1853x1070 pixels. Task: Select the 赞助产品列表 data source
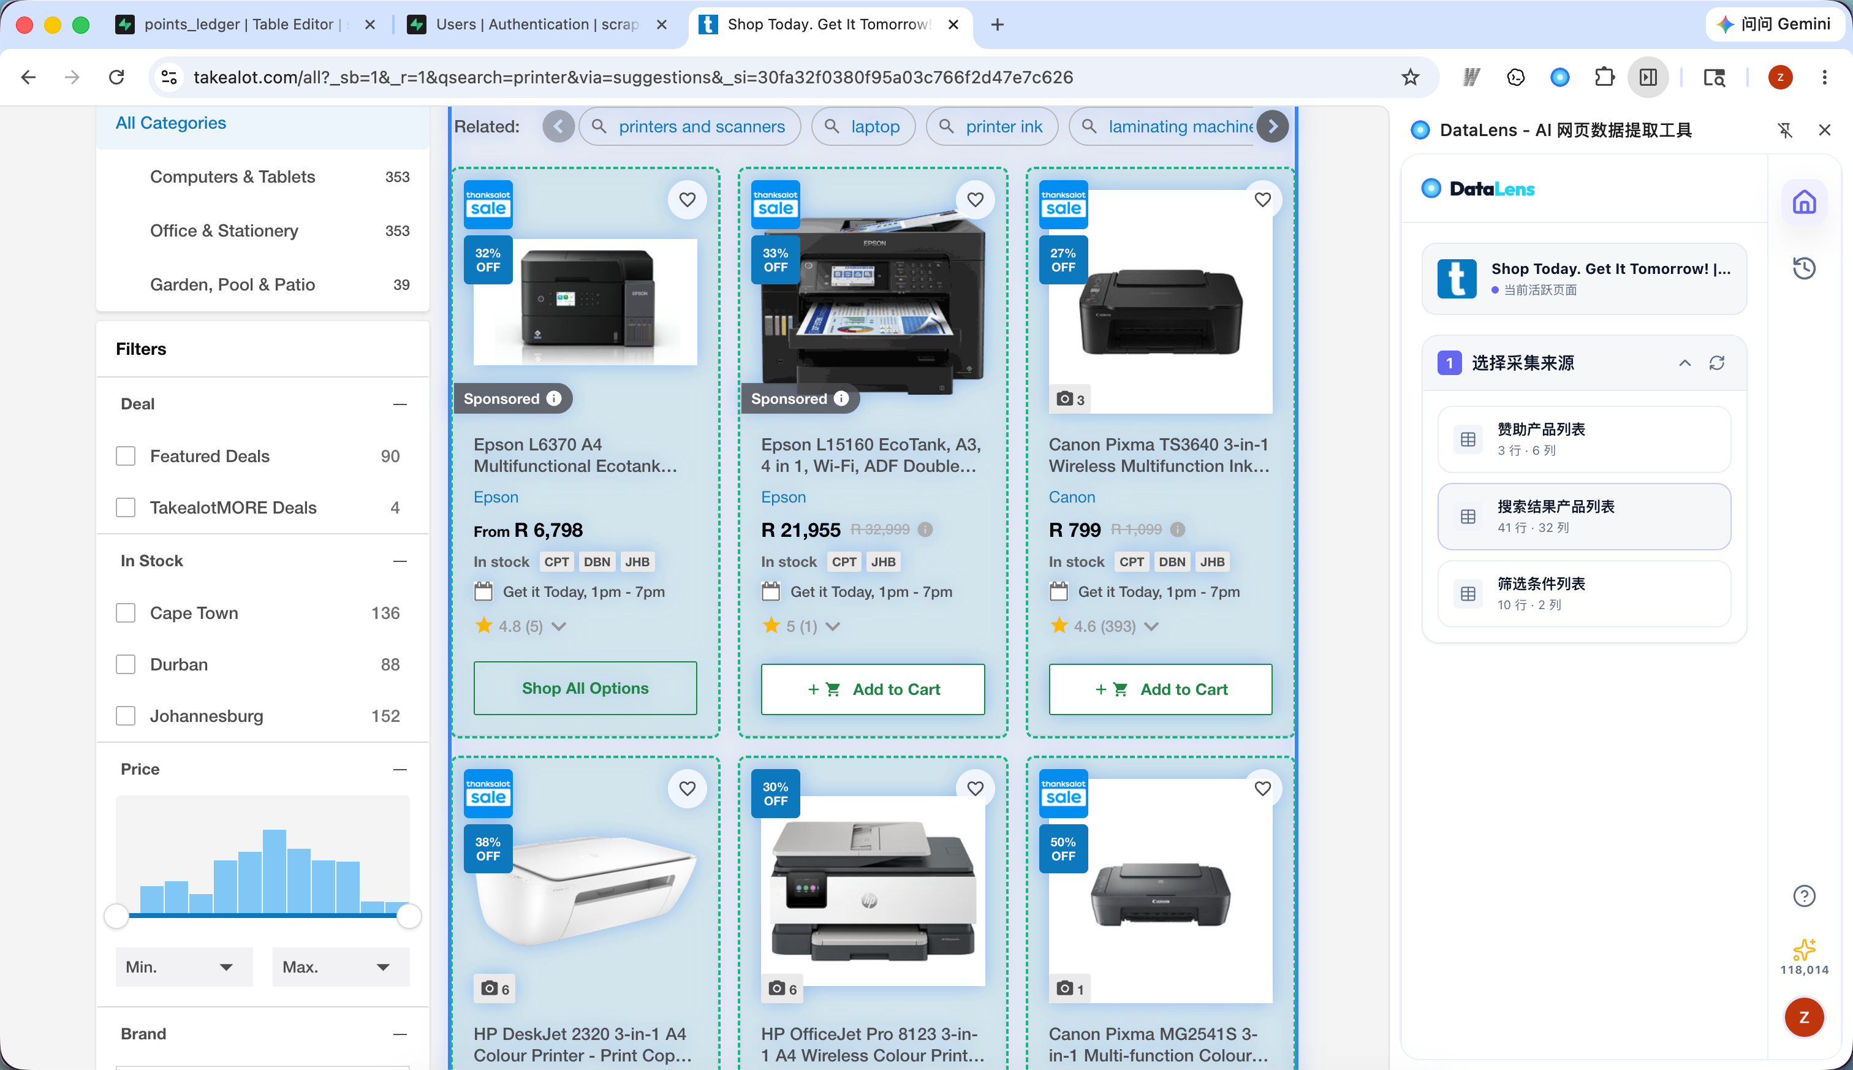1583,439
